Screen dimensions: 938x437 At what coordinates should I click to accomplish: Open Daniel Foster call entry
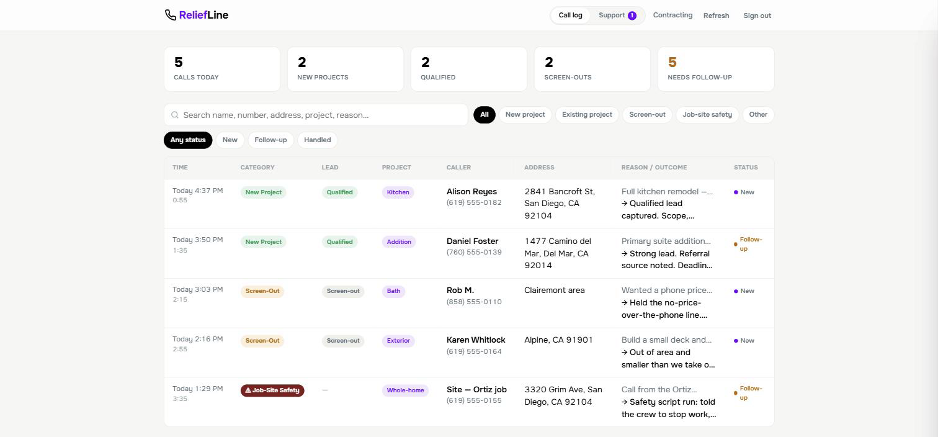pyautogui.click(x=469, y=253)
